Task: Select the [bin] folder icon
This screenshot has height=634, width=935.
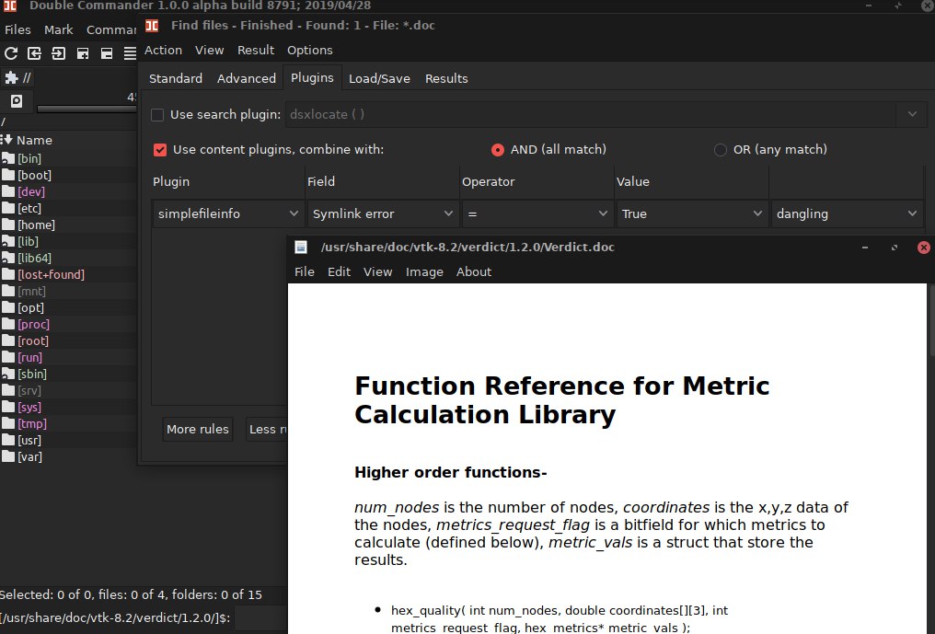Action: click(7, 158)
